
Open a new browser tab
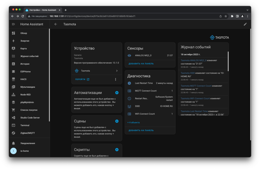tap(66, 10)
